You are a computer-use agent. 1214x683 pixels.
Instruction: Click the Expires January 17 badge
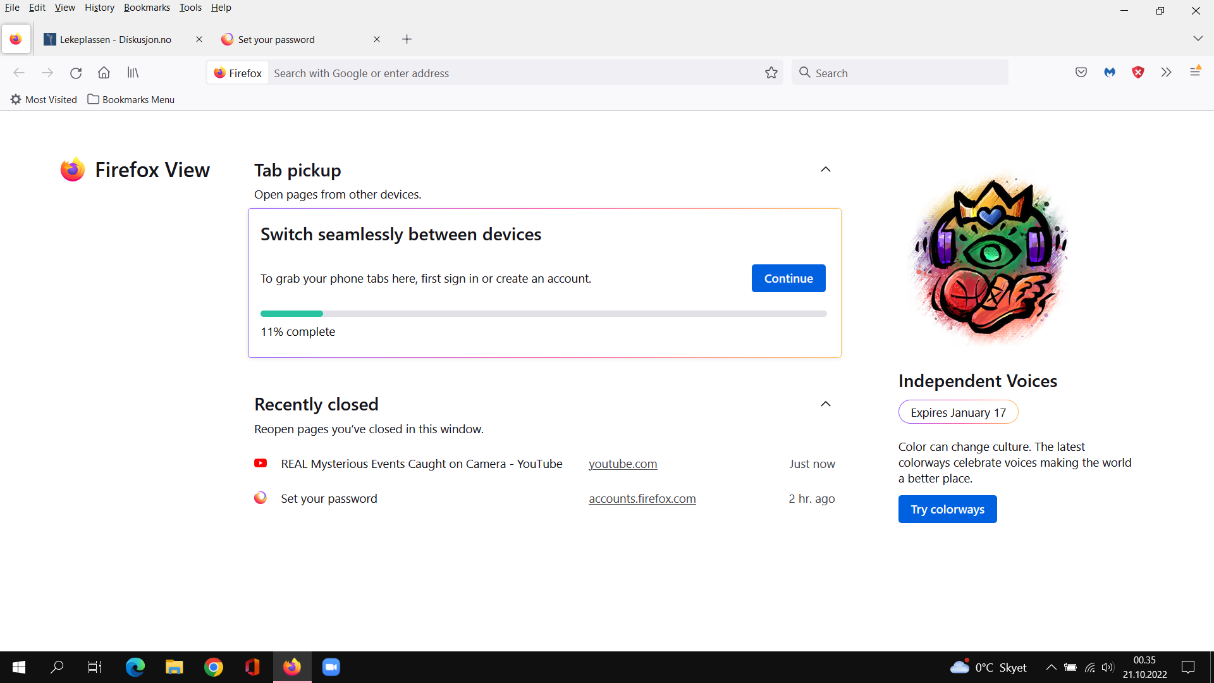[x=958, y=412]
